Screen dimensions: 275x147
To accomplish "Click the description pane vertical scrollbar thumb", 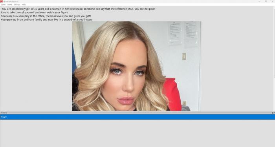I will [x=274, y=43].
